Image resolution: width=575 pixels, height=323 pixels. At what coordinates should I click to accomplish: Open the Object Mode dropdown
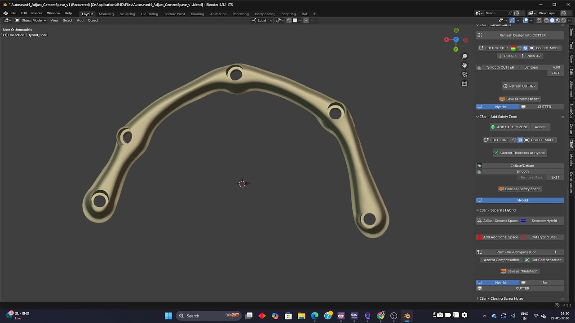click(x=31, y=20)
